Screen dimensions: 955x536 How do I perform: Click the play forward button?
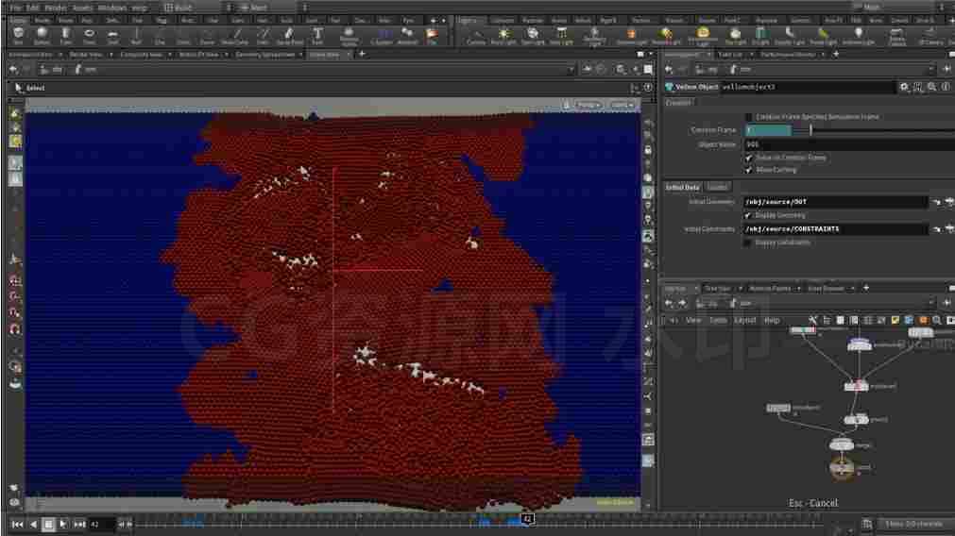(62, 525)
